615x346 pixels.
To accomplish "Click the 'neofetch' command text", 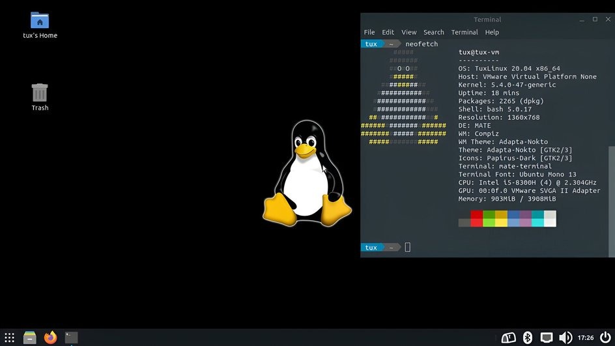I will pyautogui.click(x=422, y=44).
